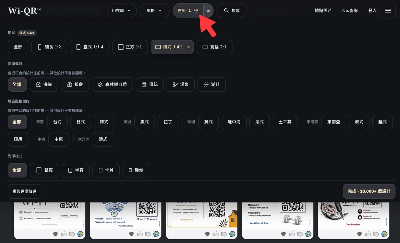Open the floral tattoo design thumbnail
Viewport: 400px width, 243px height.
tap(353, 215)
